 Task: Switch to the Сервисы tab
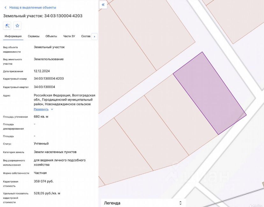click(x=33, y=36)
